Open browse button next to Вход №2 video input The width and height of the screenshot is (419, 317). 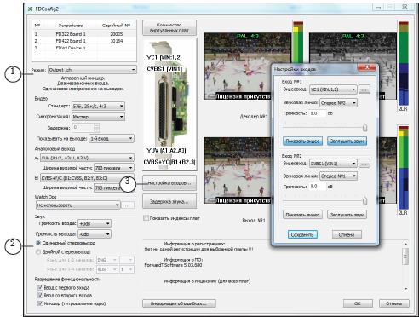coord(364,164)
